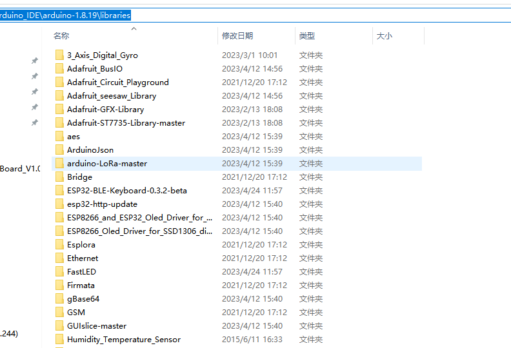511x348 pixels.
Task: Select the Firmata folder name
Action: click(81, 285)
